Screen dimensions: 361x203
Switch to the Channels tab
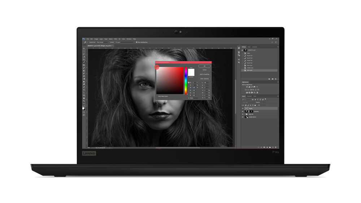[x=249, y=96]
